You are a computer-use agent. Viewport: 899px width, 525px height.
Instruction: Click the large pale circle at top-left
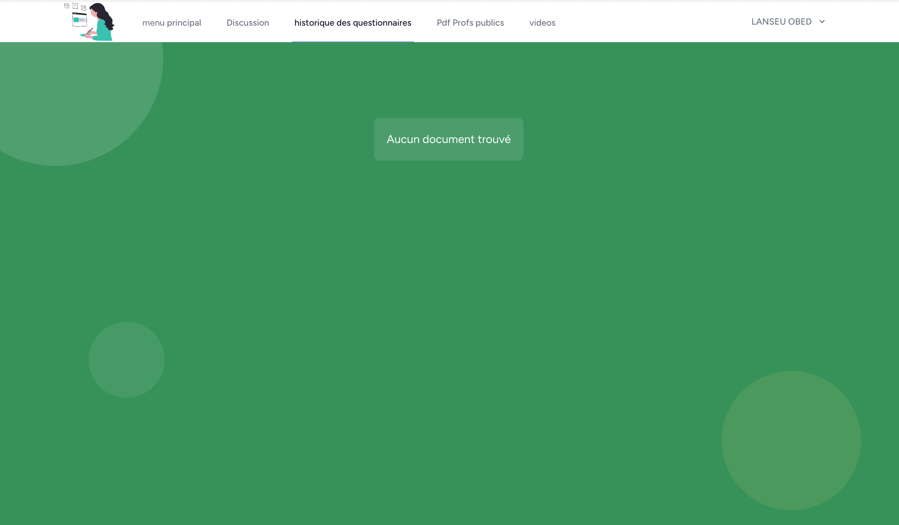point(71,100)
